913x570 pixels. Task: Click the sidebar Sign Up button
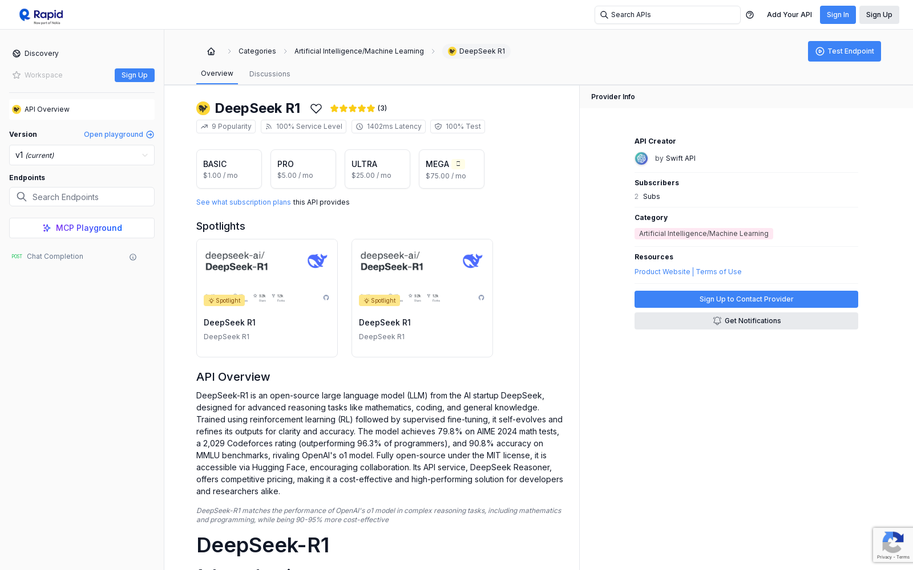(x=135, y=75)
